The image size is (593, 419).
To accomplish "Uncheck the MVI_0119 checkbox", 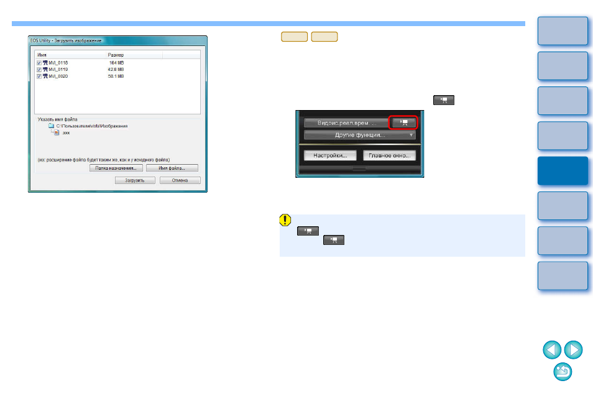I will (39, 70).
